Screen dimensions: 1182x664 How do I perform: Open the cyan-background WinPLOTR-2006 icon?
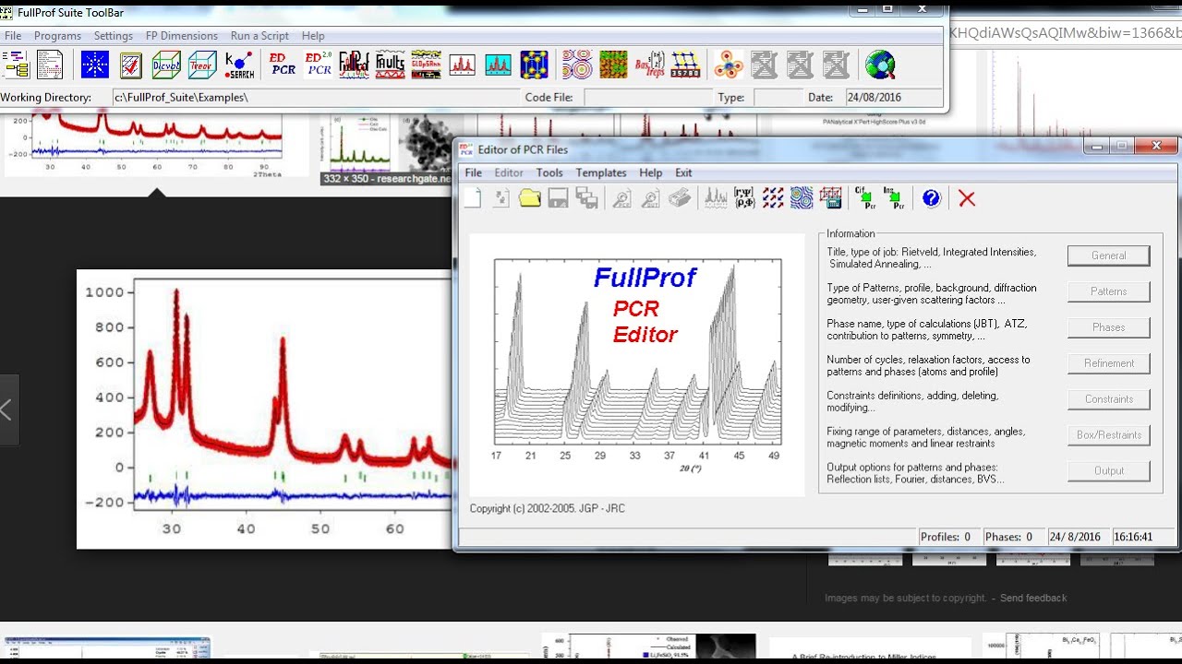(498, 65)
